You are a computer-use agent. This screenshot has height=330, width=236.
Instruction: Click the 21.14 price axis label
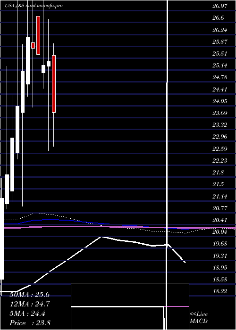[220, 196]
